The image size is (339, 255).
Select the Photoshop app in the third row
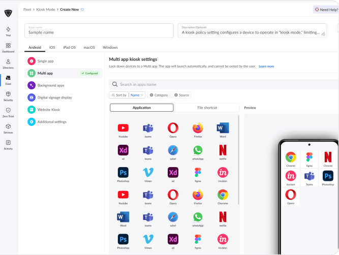point(123,174)
